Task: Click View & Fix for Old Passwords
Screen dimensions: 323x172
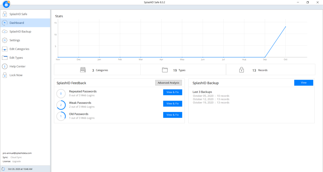Action: (x=173, y=115)
